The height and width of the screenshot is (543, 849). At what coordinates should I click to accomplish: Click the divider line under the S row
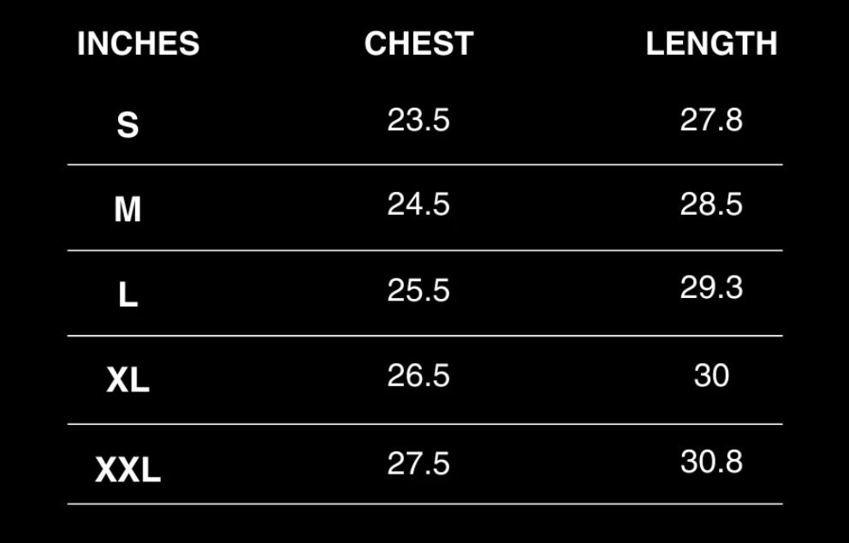tap(424, 164)
